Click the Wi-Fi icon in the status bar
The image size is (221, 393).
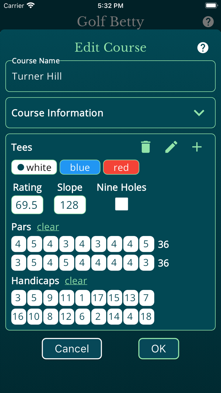pyautogui.click(x=30, y=5)
